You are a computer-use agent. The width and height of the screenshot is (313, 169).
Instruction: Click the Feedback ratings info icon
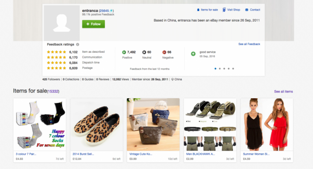78,45
